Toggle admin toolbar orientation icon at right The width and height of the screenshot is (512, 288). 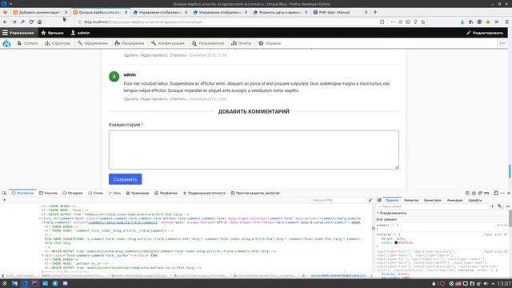click(502, 43)
